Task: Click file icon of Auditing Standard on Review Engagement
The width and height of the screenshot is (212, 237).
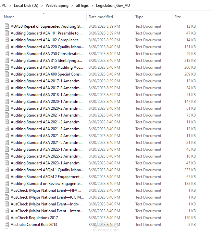Action: [x=7, y=184]
